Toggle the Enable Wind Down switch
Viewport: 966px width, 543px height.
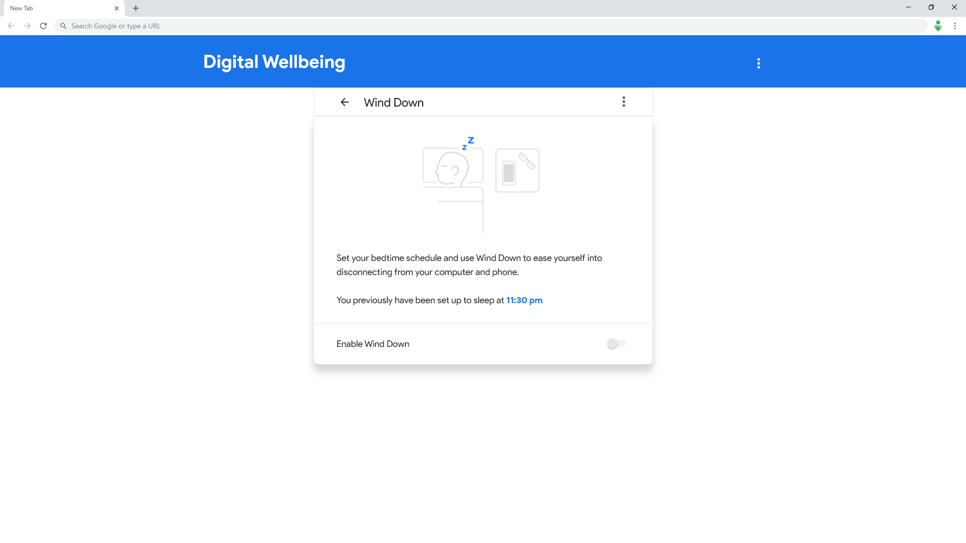616,344
